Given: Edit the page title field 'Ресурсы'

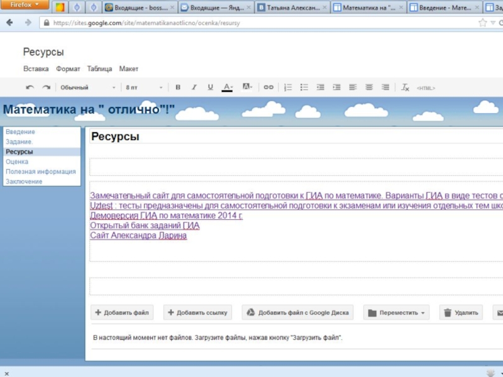Looking at the screenshot, I should click(x=296, y=136).
